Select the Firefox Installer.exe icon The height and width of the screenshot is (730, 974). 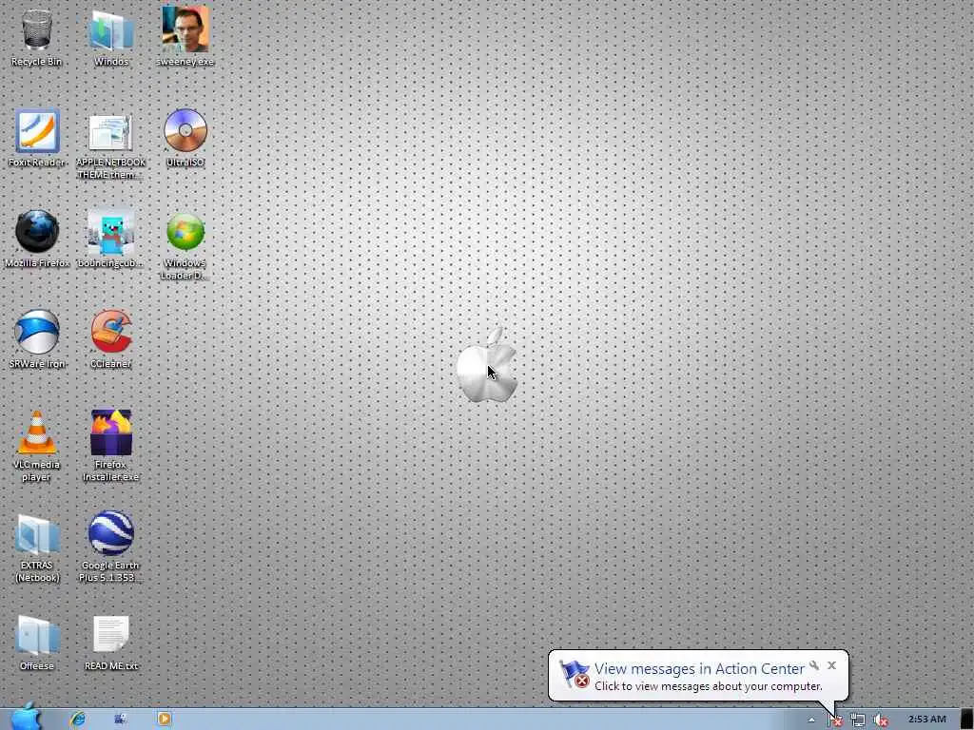point(110,446)
